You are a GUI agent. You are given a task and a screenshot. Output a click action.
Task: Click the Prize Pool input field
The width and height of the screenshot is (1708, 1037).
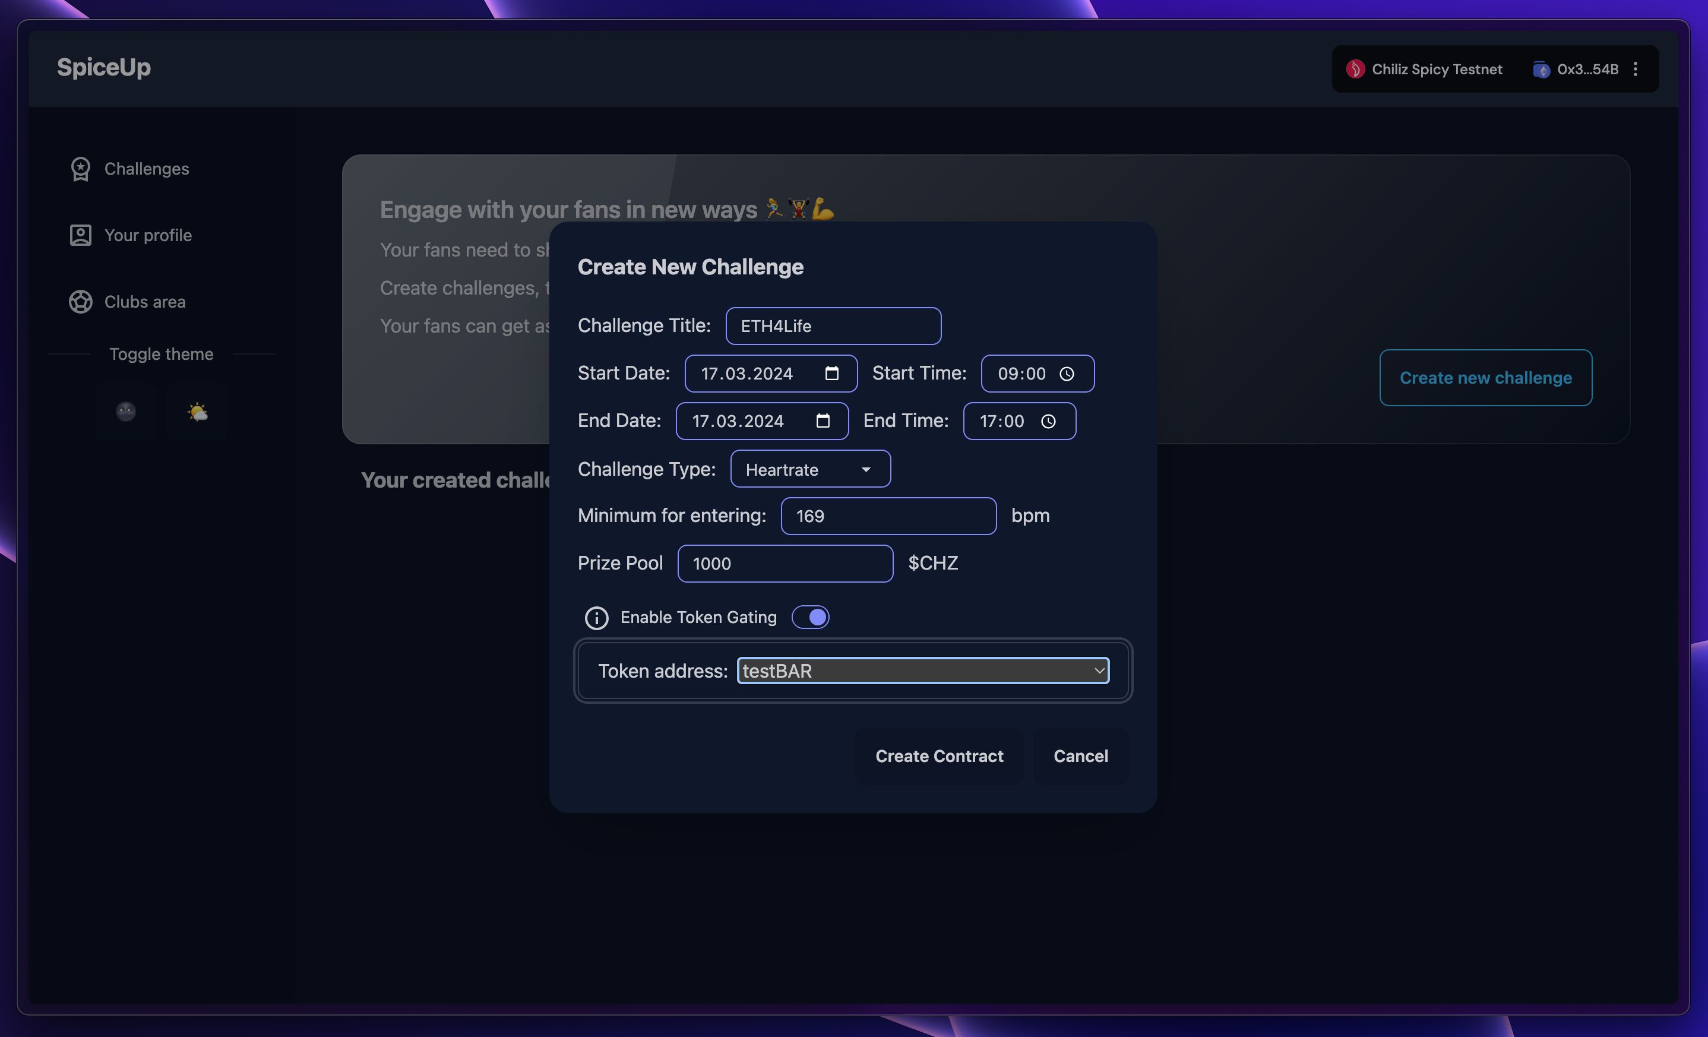(785, 562)
